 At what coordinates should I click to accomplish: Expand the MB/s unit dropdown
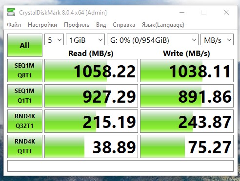217,39
